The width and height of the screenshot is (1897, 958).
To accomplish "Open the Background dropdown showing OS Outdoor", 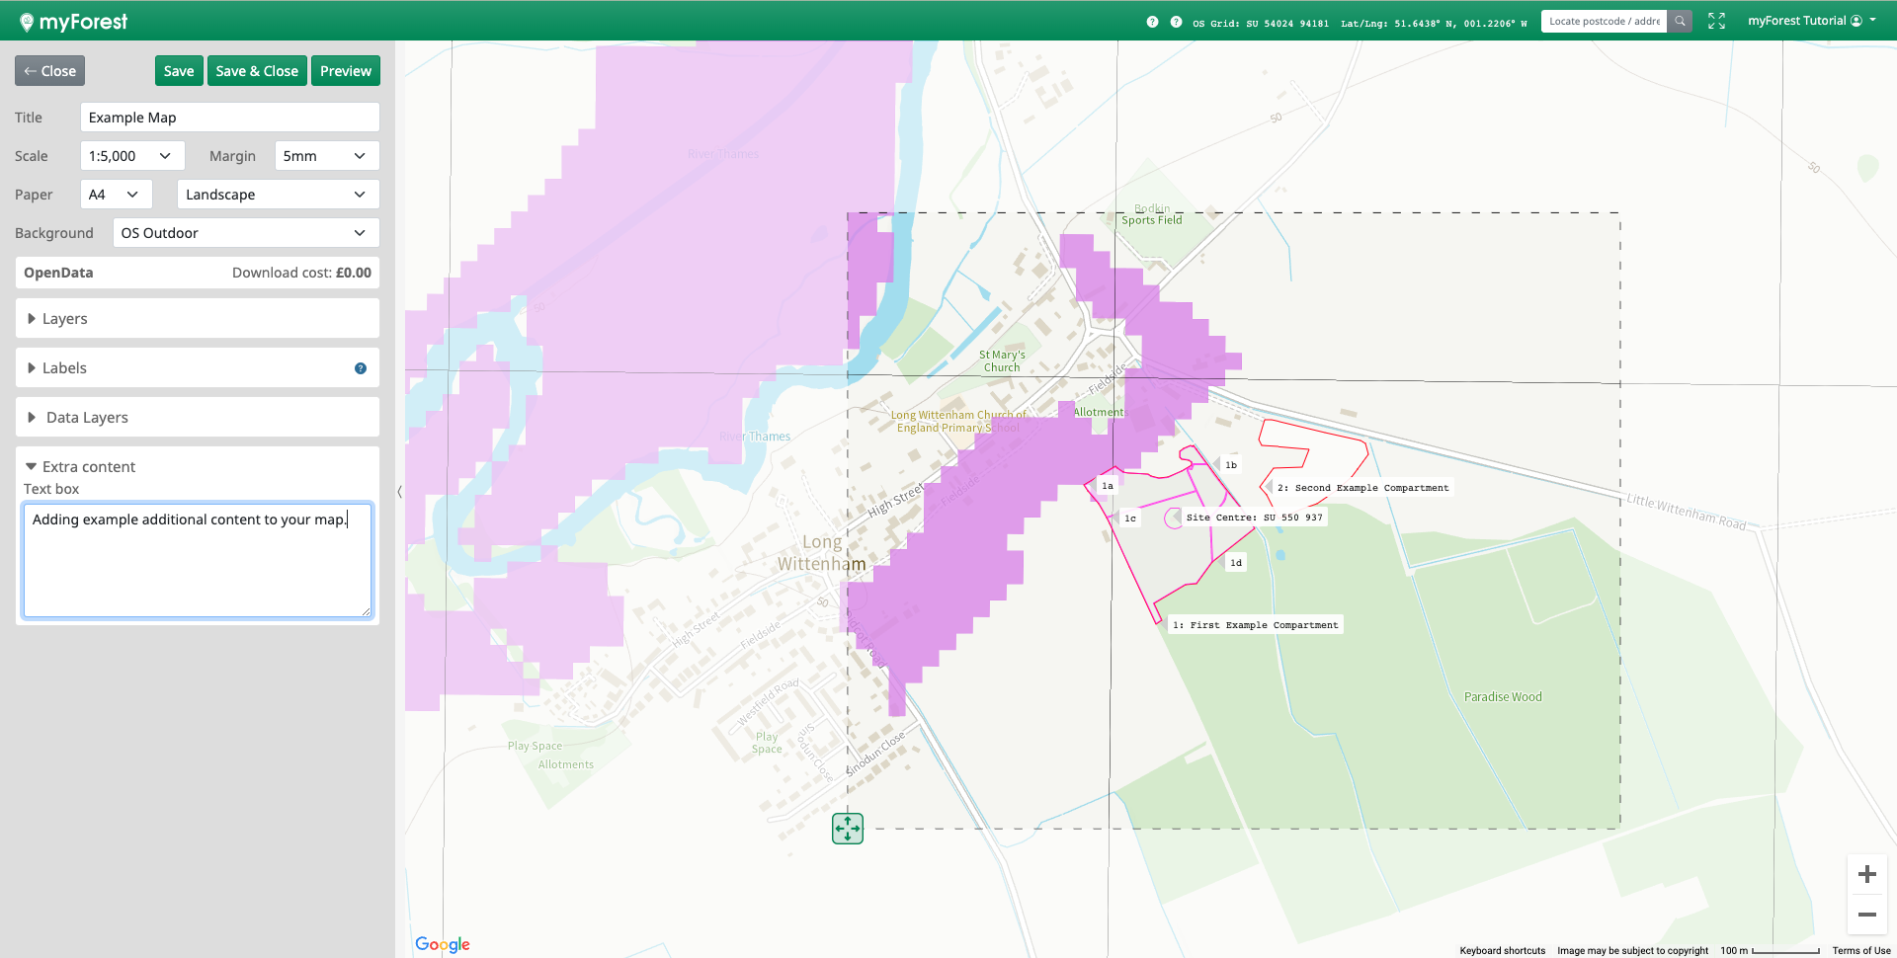I will 245,233.
